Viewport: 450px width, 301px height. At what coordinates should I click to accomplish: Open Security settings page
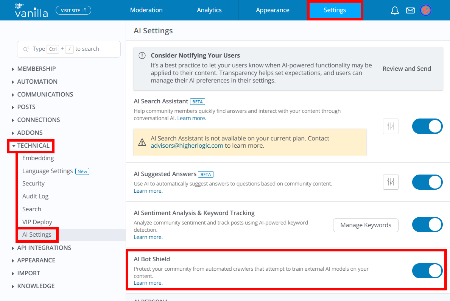coord(34,184)
